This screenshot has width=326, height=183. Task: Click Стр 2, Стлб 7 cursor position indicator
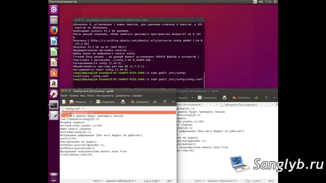[x=152, y=181]
